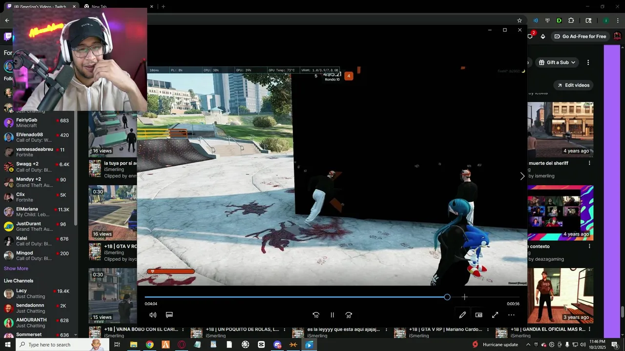Open ismerling link under 'muerte del sheriff'
Image resolution: width=625 pixels, height=351 pixels.
[544, 176]
